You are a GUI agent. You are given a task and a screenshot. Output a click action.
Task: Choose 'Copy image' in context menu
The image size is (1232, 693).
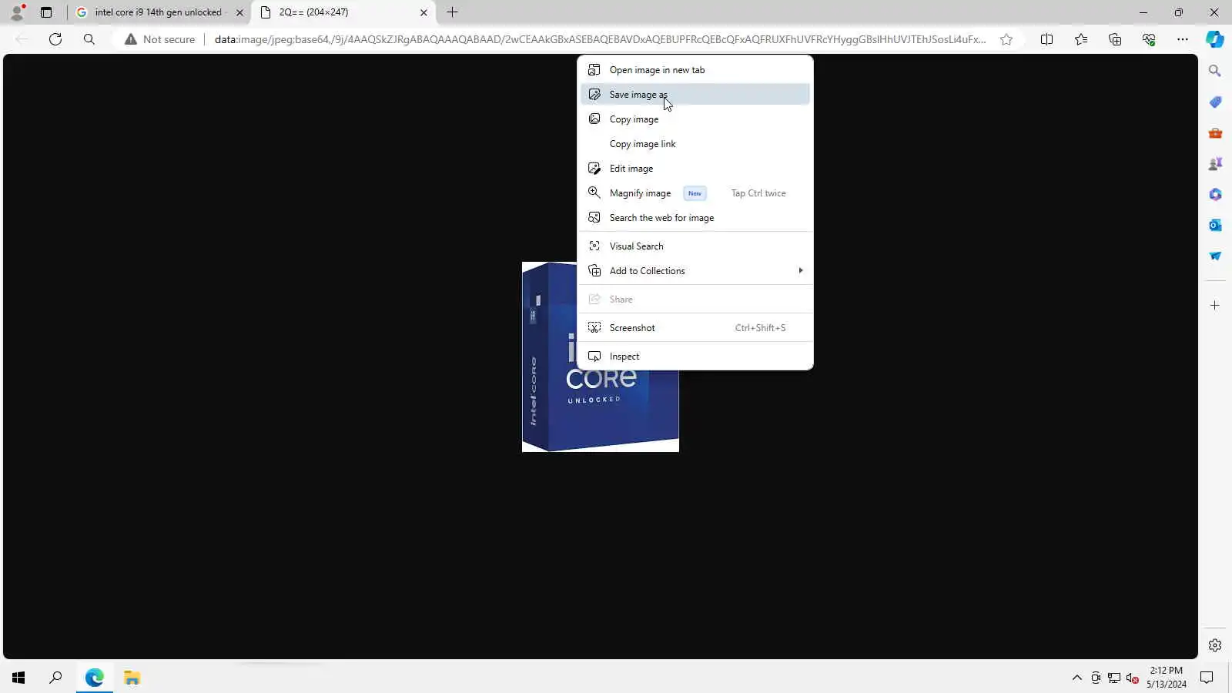[695, 119]
